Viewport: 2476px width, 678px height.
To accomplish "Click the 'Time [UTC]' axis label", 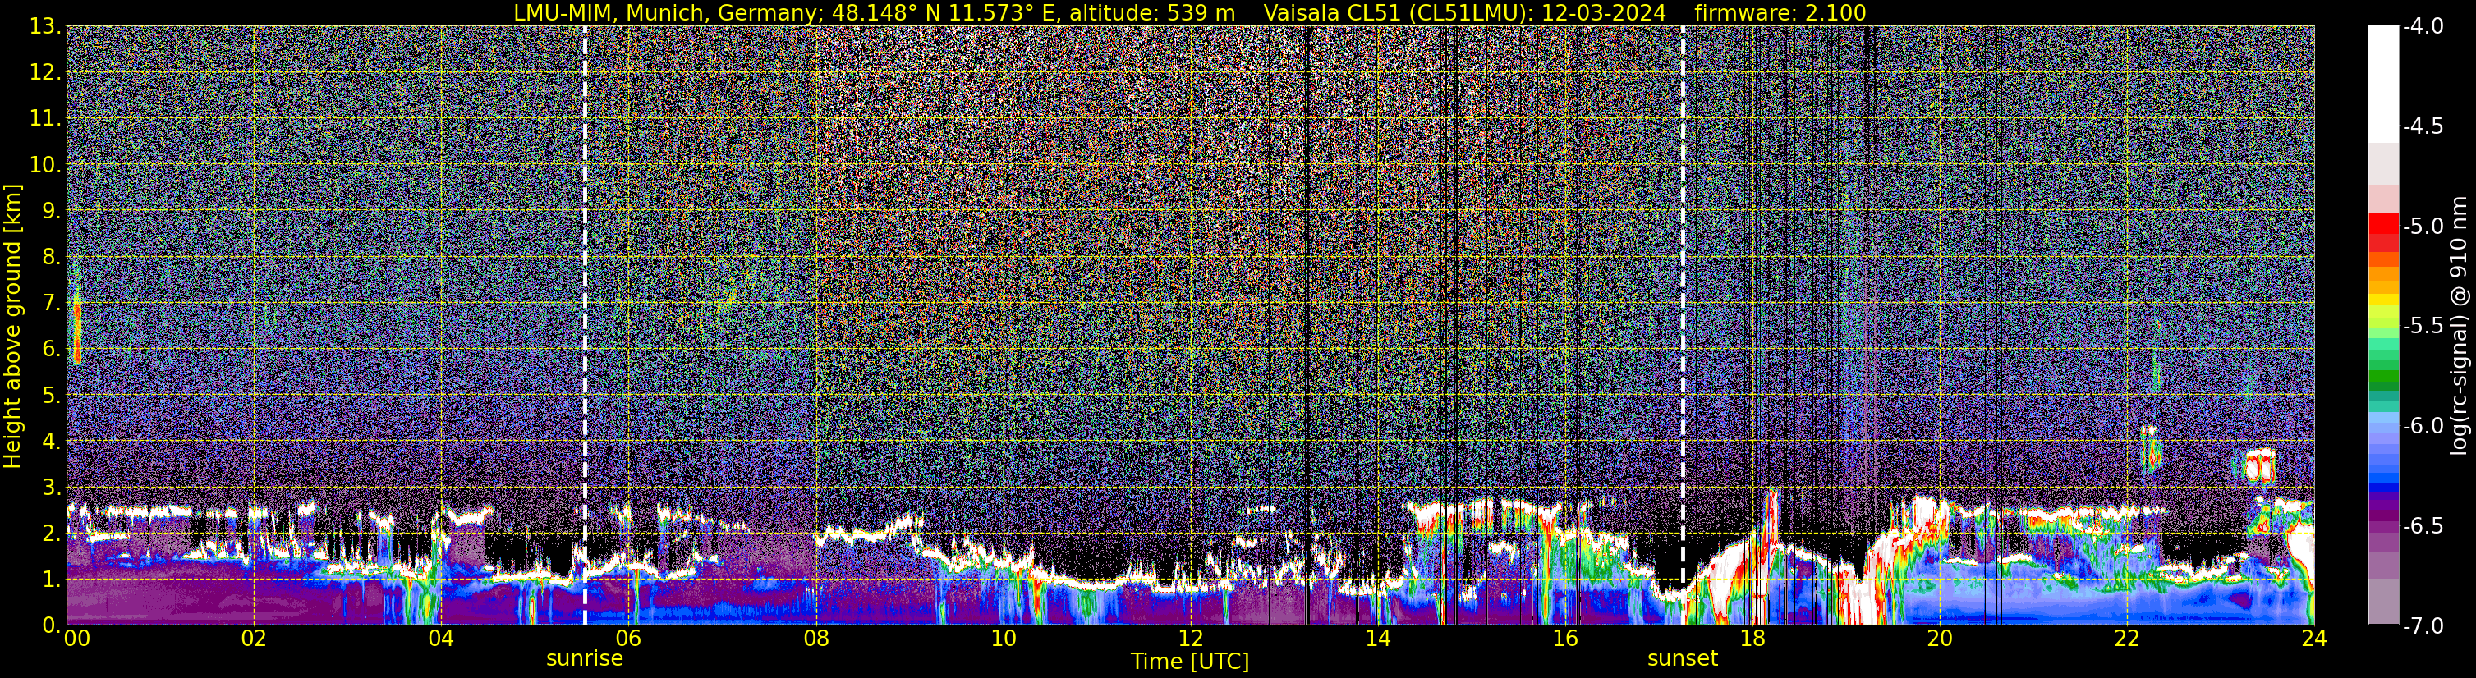I will [1190, 662].
